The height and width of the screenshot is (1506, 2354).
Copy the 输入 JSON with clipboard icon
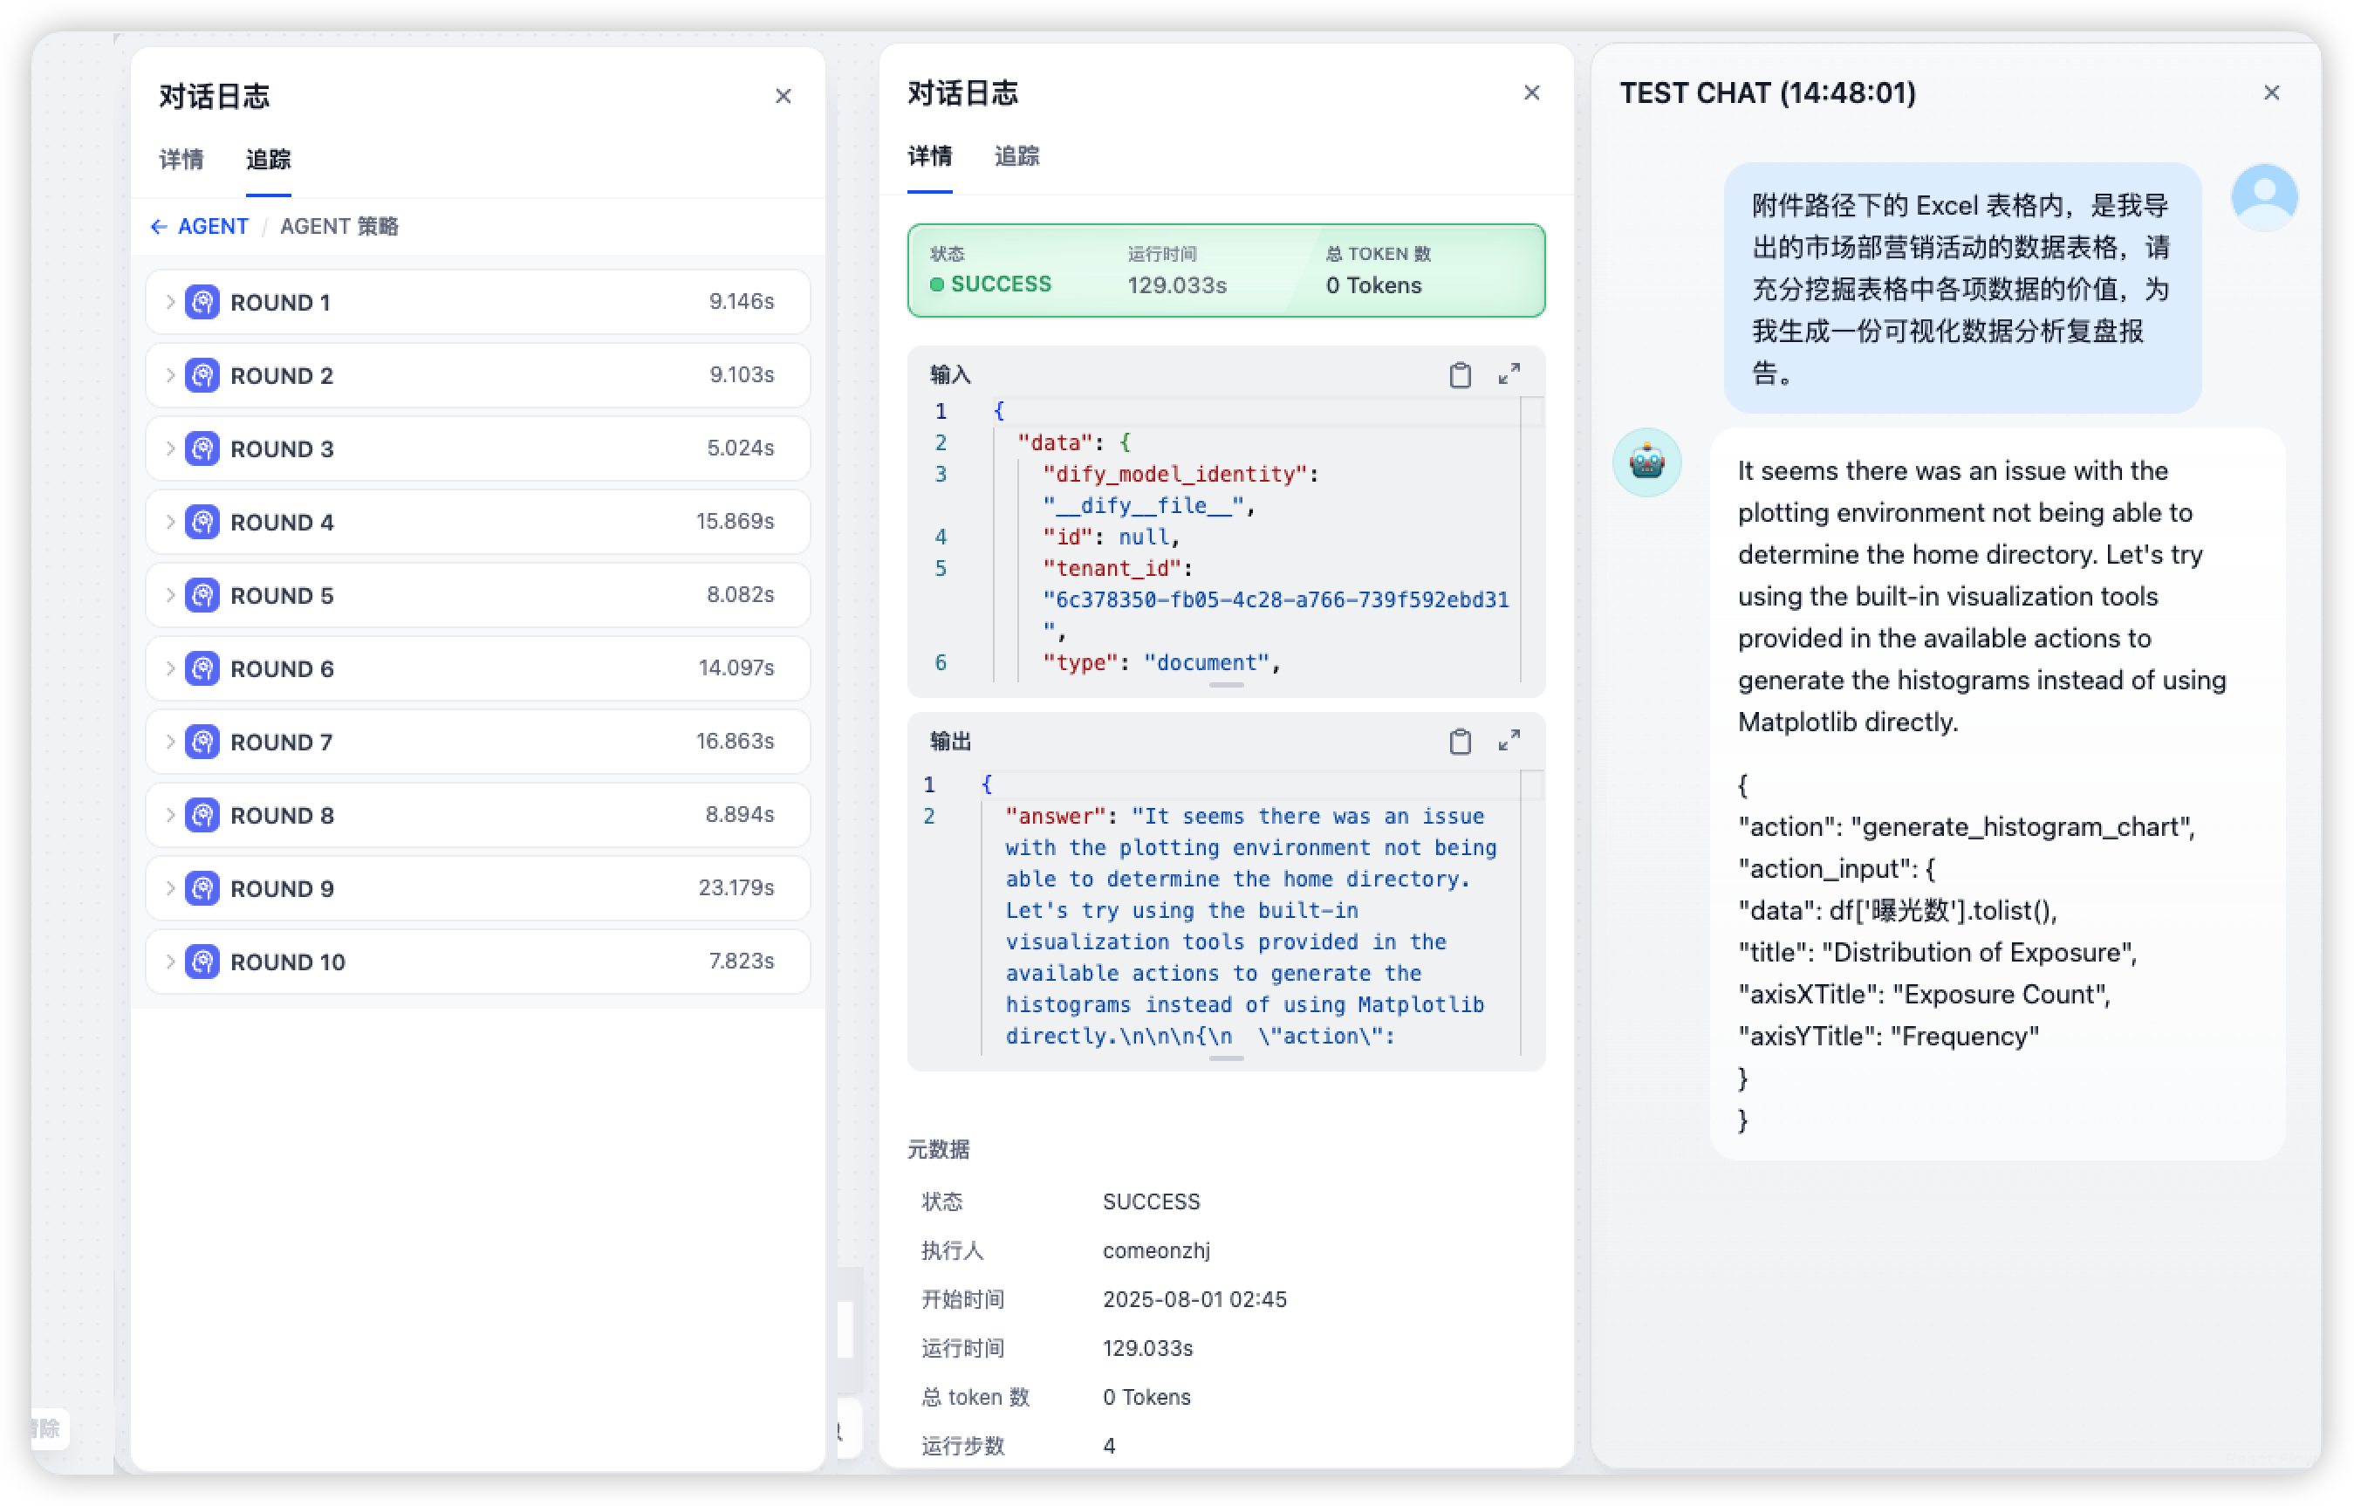coord(1460,374)
